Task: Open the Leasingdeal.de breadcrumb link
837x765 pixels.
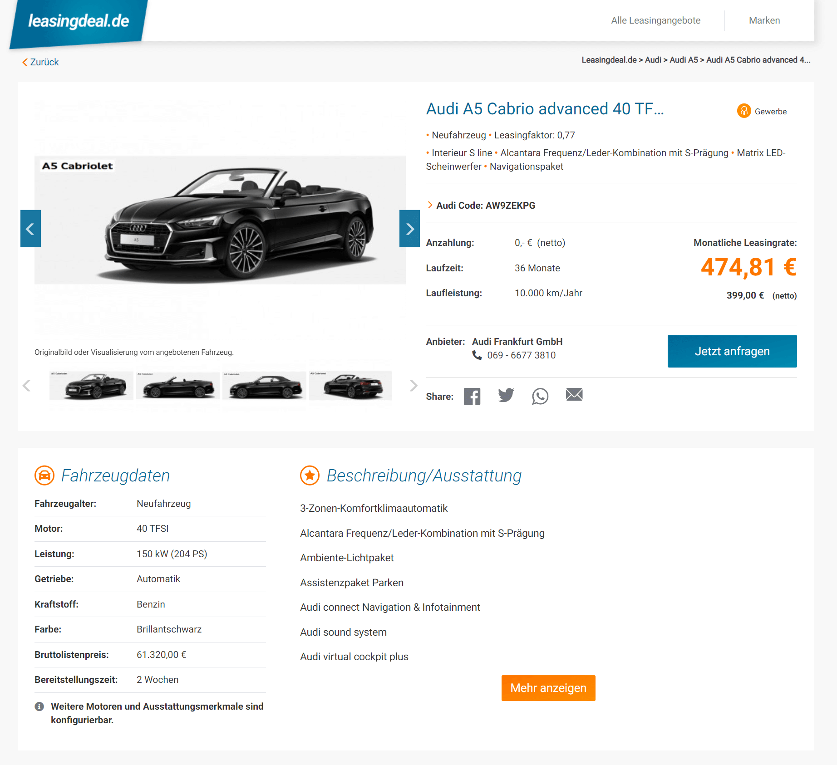Action: 609,60
